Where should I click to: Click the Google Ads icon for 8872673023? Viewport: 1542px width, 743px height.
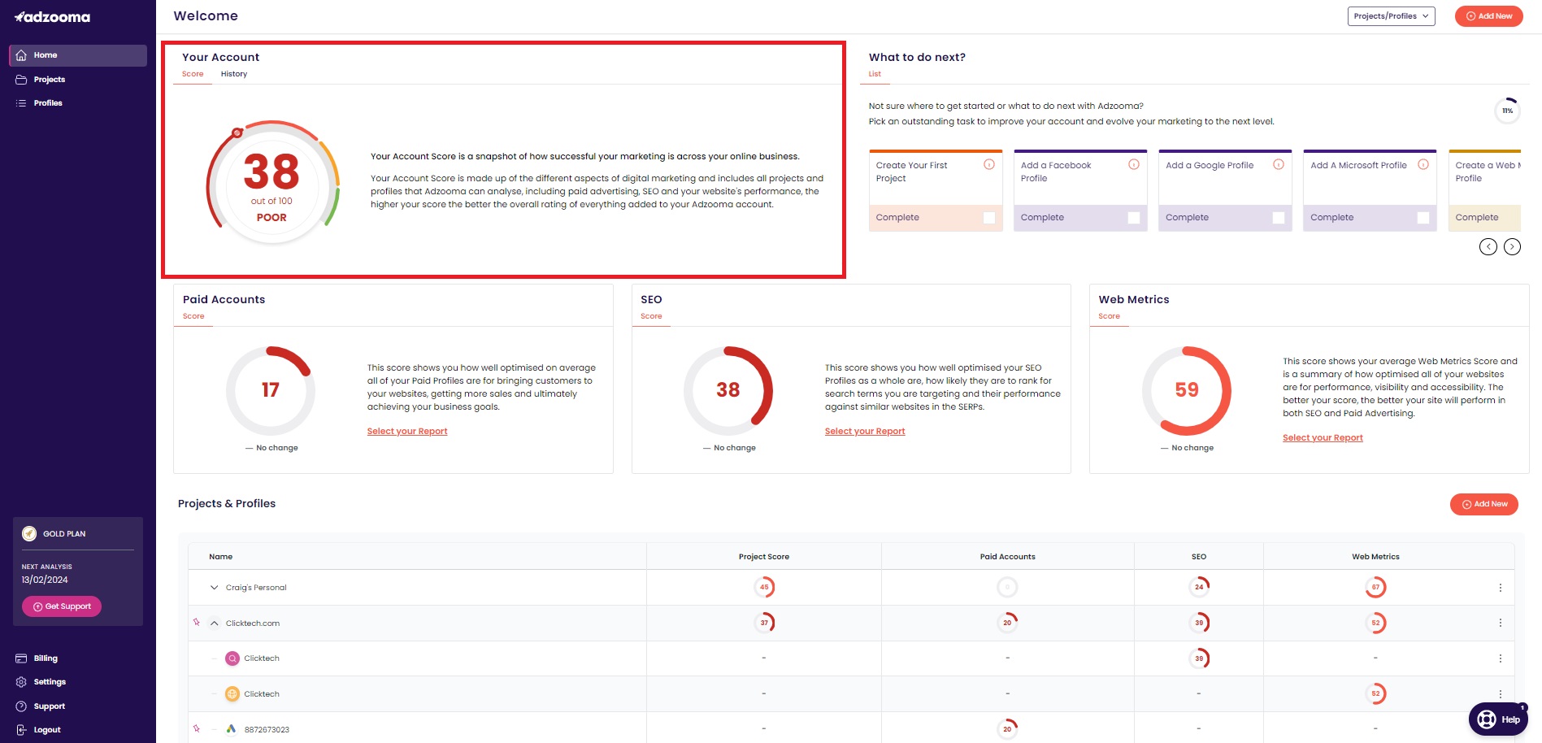(232, 729)
